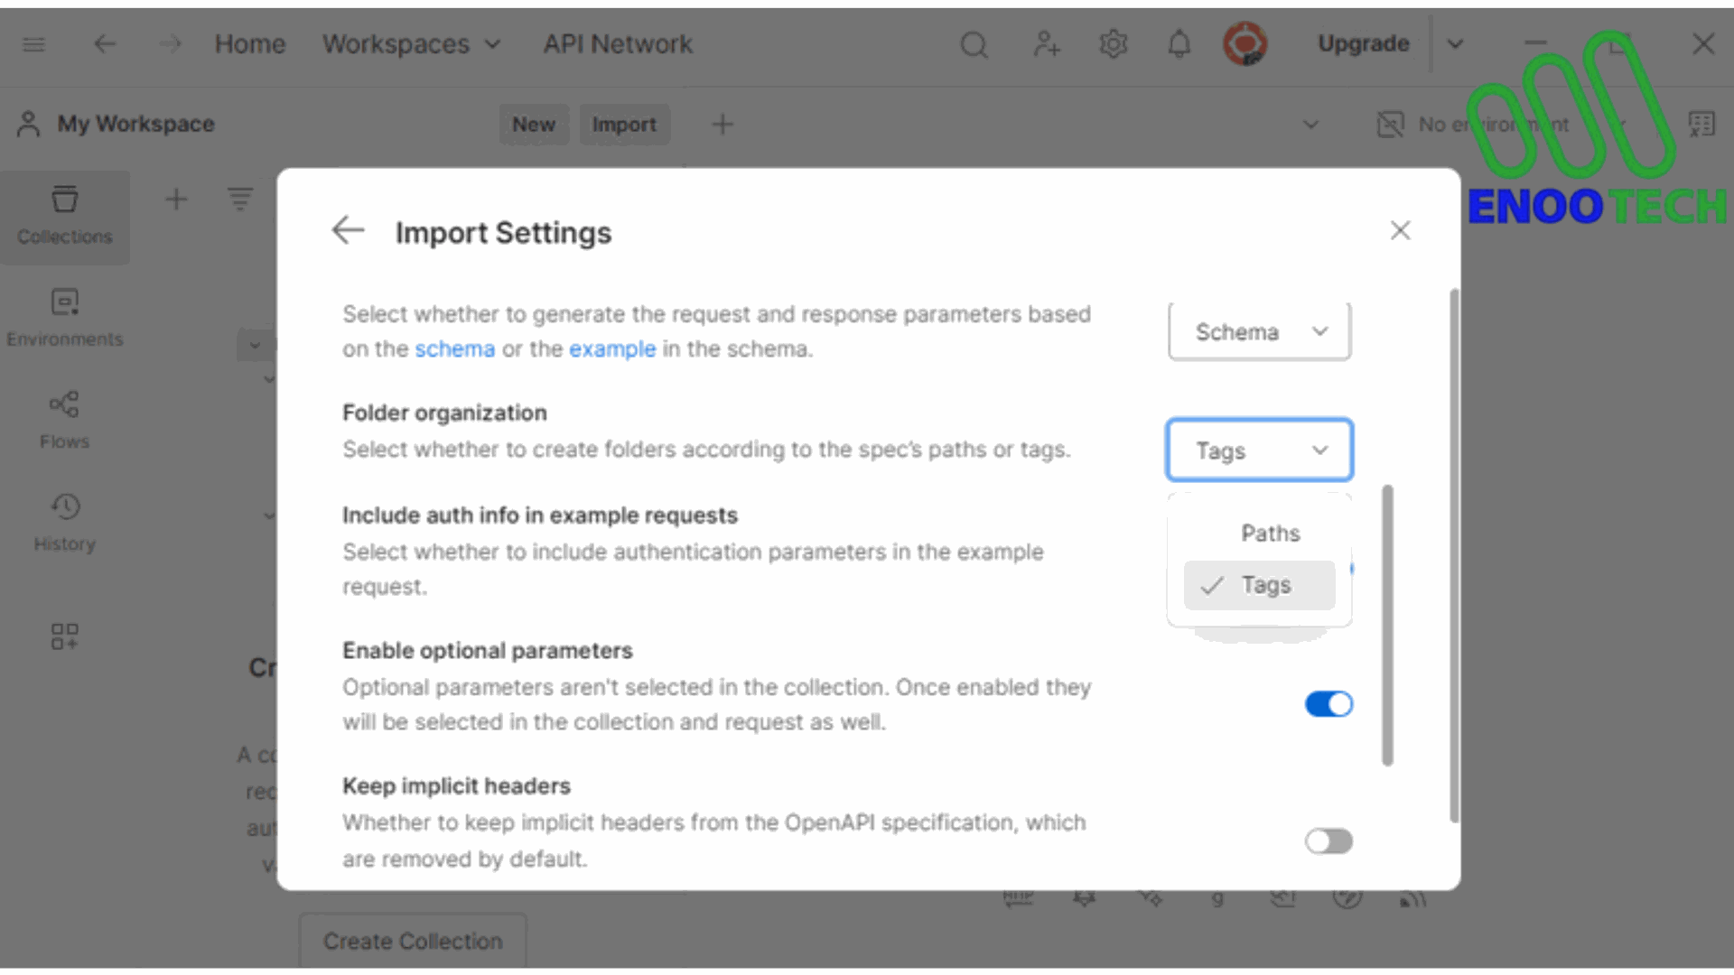Go back using Import Settings arrow
Viewport: 1734px width, 975px height.
tap(348, 231)
